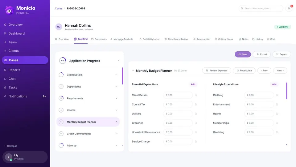Click the application progress ring
The height and width of the screenshot is (167, 296).
[63, 61]
